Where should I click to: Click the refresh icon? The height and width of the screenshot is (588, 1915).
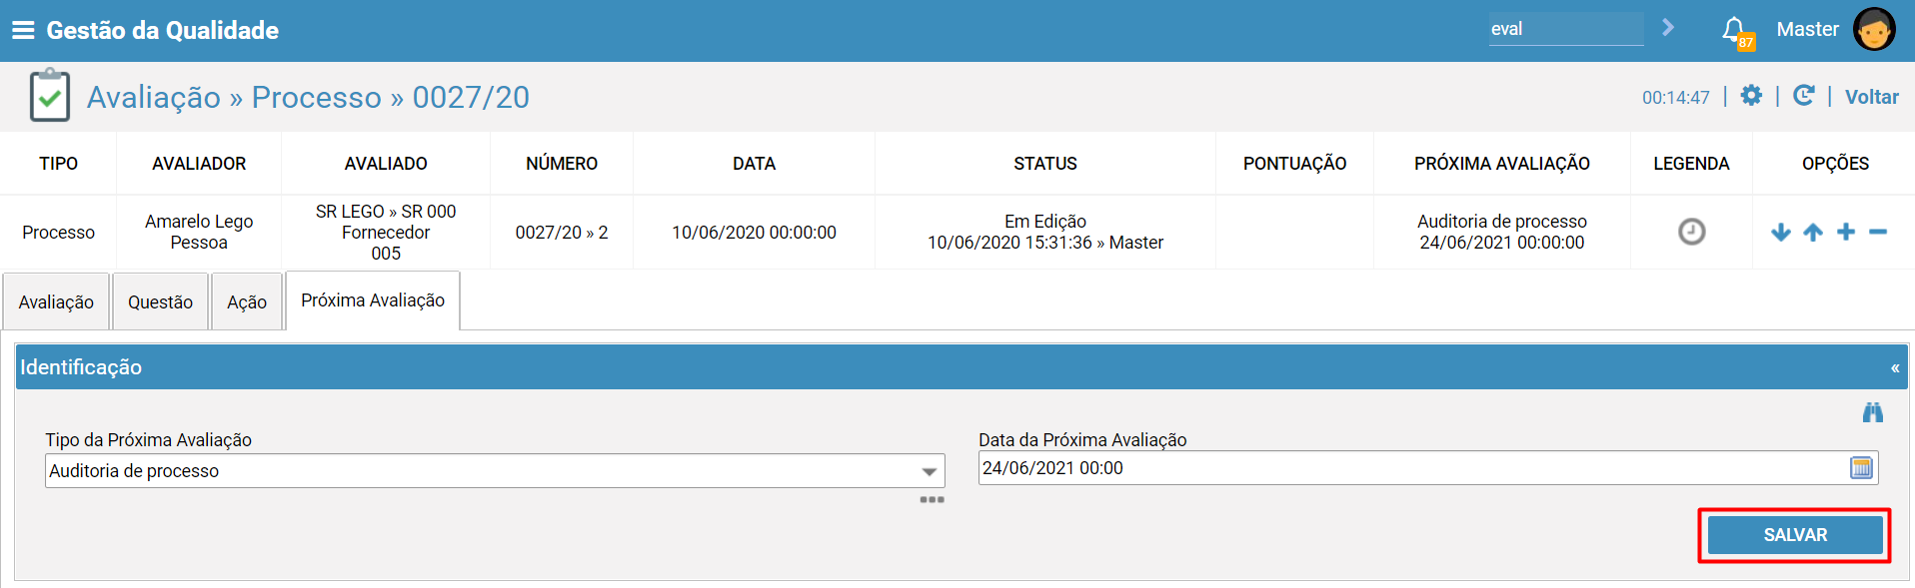(1804, 96)
